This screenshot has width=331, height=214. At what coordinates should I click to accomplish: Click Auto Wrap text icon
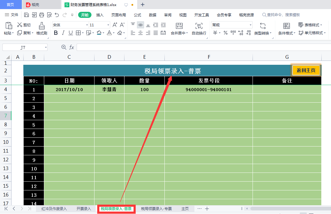click(x=199, y=26)
